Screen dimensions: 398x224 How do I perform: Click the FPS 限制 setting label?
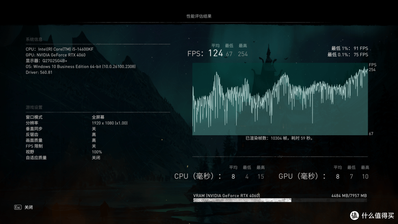34,146
